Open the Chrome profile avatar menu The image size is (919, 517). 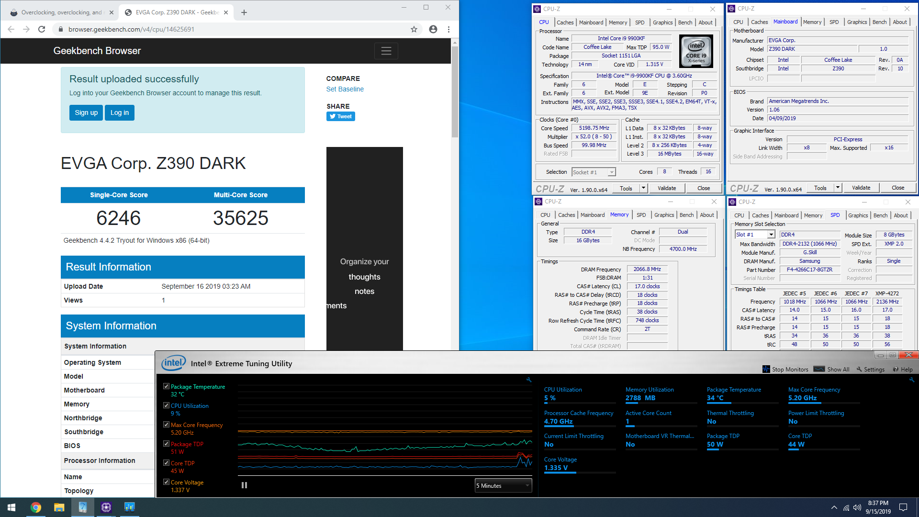tap(433, 29)
